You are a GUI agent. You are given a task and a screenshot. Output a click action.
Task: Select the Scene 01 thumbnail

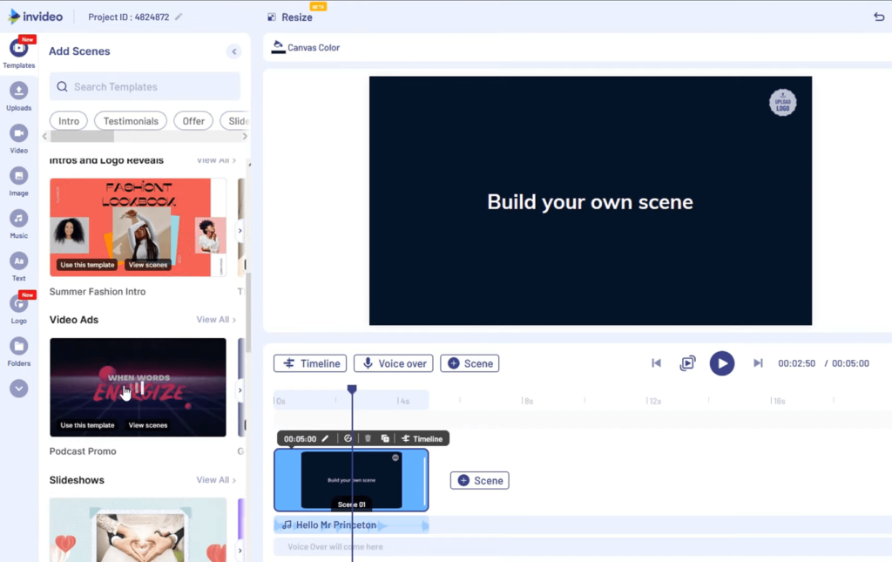(x=351, y=480)
